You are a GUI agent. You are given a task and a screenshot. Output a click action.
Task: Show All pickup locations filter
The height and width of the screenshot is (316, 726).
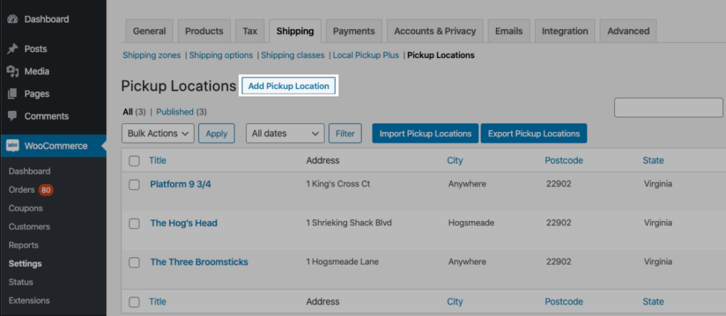[127, 112]
